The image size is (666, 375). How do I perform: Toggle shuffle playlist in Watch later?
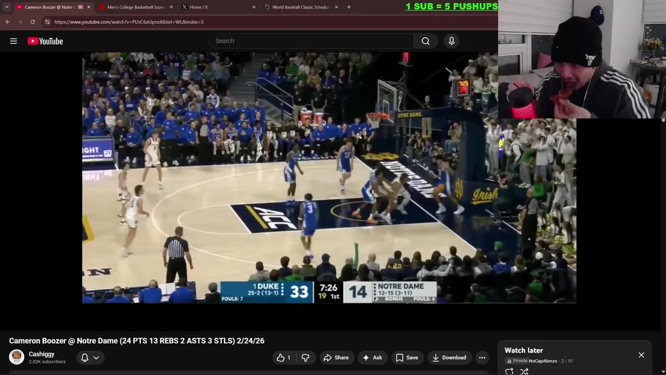point(524,371)
